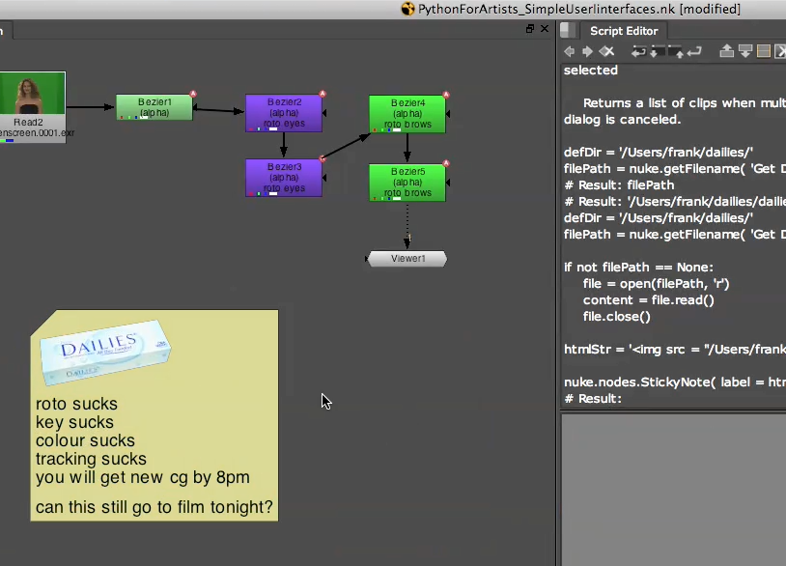The image size is (786, 566).
Task: Click the source a script icon
Action: coord(637,51)
